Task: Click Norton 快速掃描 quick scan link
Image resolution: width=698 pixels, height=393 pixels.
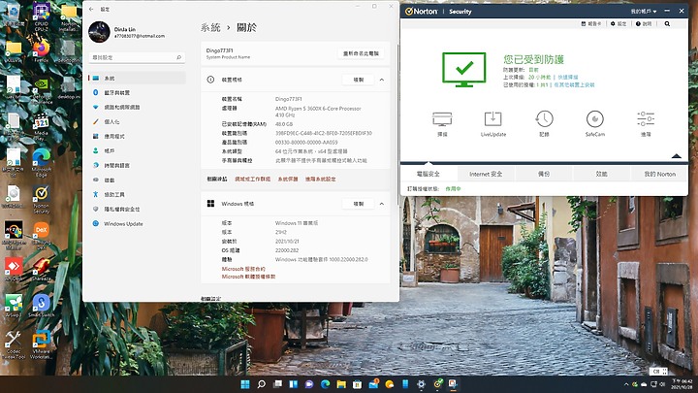Action: click(x=568, y=77)
